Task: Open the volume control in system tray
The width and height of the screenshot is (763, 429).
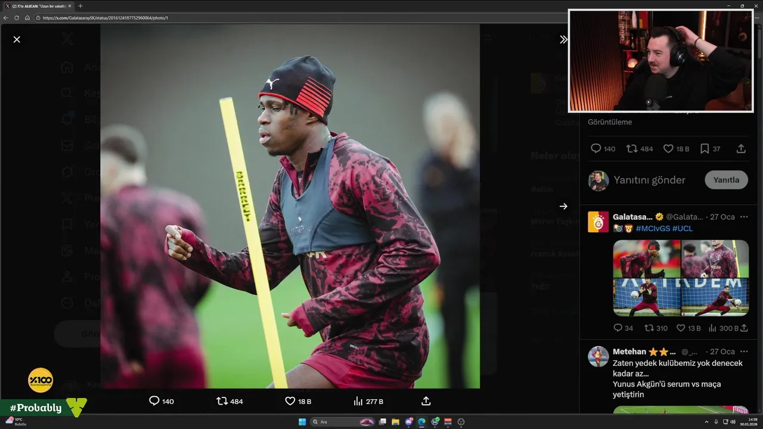Action: tap(732, 422)
